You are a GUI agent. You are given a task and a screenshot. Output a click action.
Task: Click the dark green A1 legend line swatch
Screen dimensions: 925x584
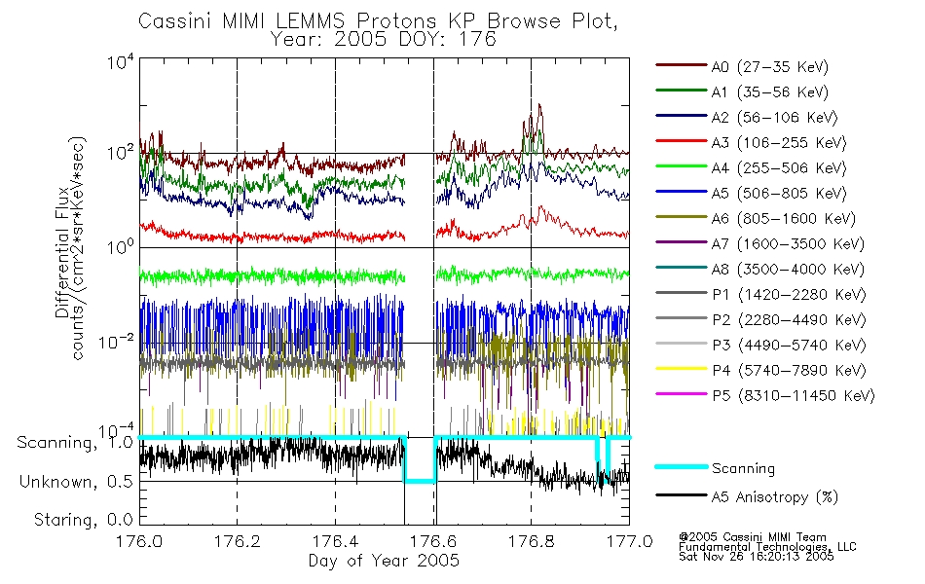681,91
